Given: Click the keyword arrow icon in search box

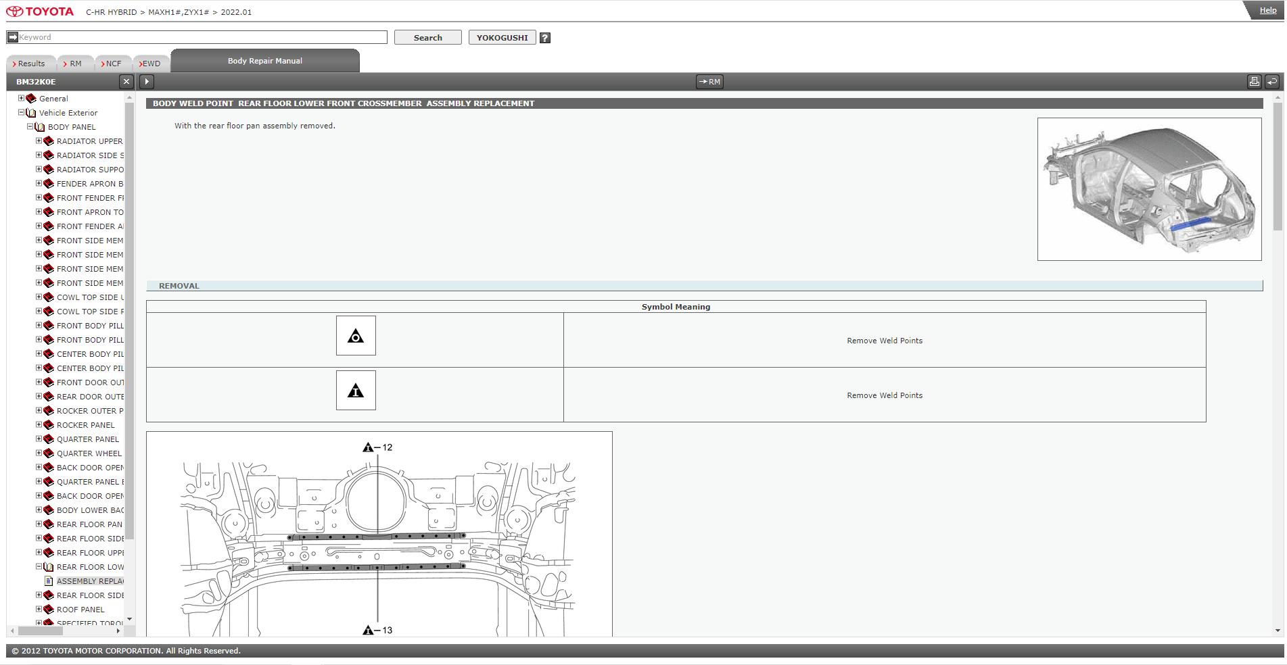Looking at the screenshot, I should click(12, 37).
